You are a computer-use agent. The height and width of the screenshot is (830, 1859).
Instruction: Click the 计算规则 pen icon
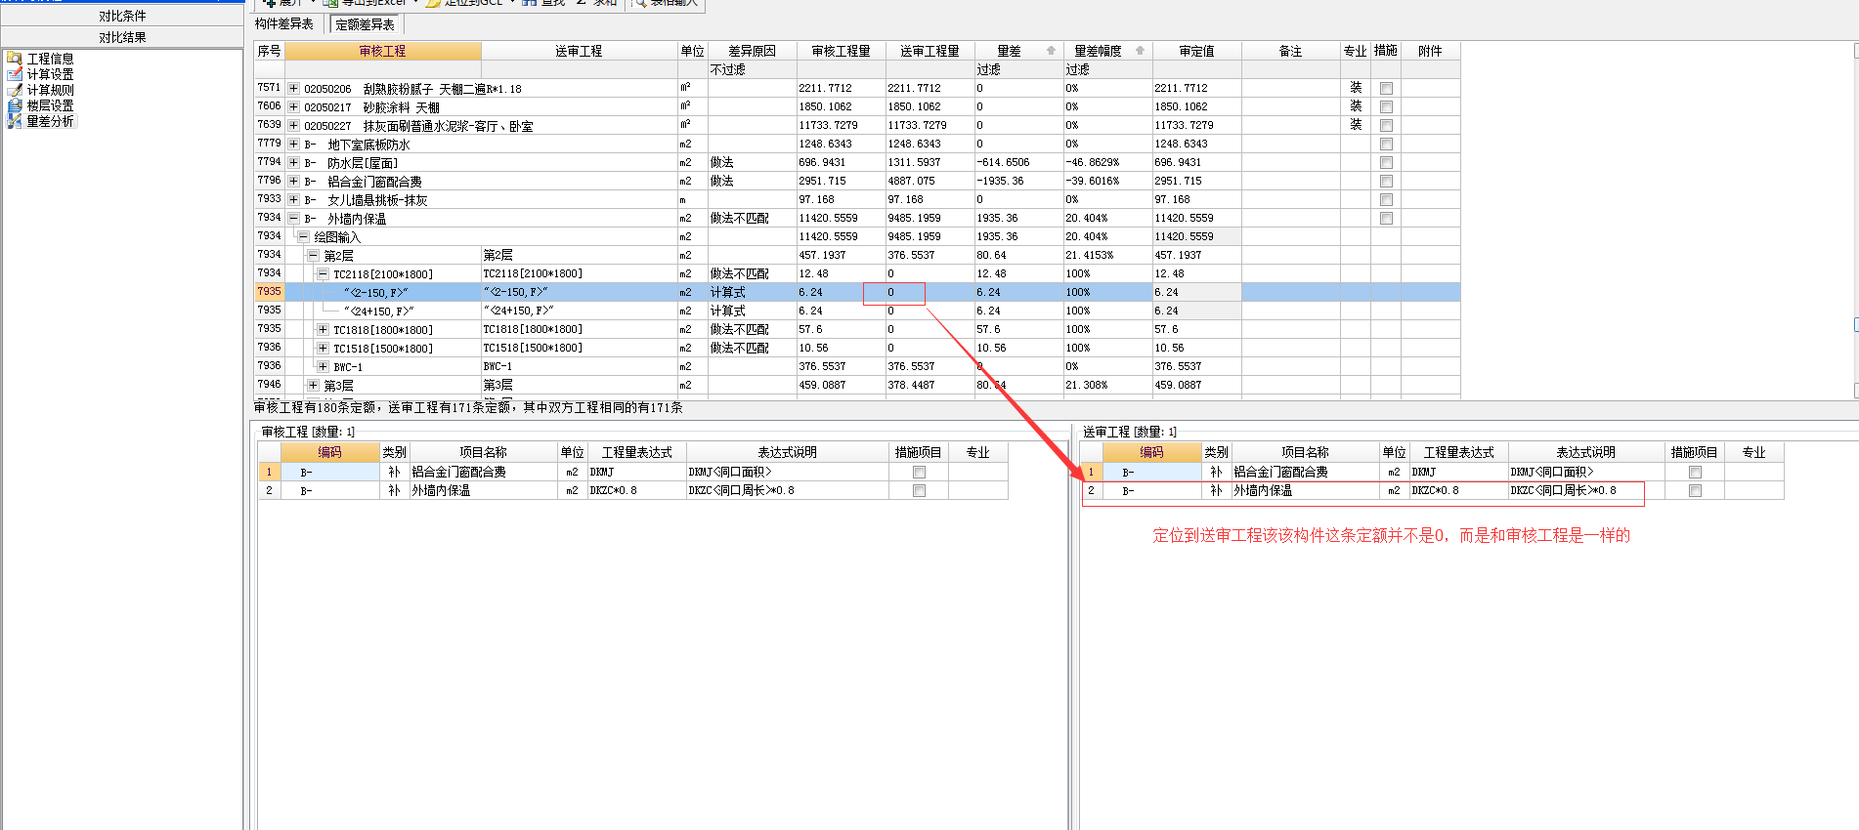pyautogui.click(x=15, y=90)
